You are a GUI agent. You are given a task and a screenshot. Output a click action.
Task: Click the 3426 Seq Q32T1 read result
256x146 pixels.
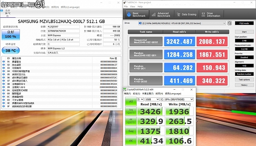(x=151, y=111)
